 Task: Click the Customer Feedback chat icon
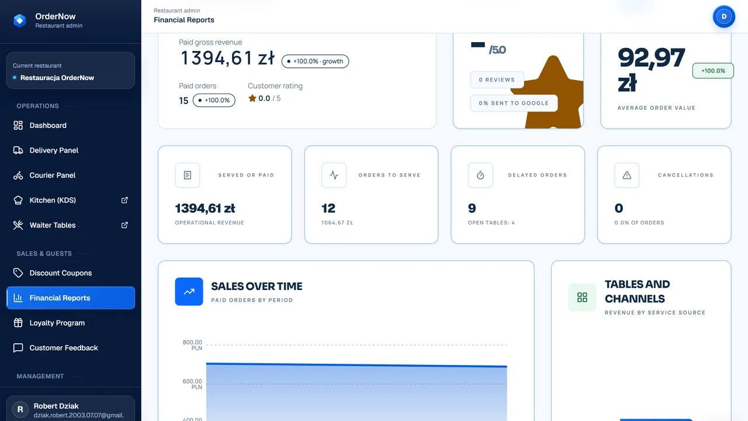[18, 348]
